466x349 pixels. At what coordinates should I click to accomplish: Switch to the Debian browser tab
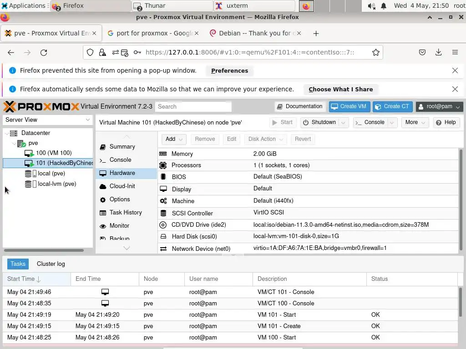point(255,33)
